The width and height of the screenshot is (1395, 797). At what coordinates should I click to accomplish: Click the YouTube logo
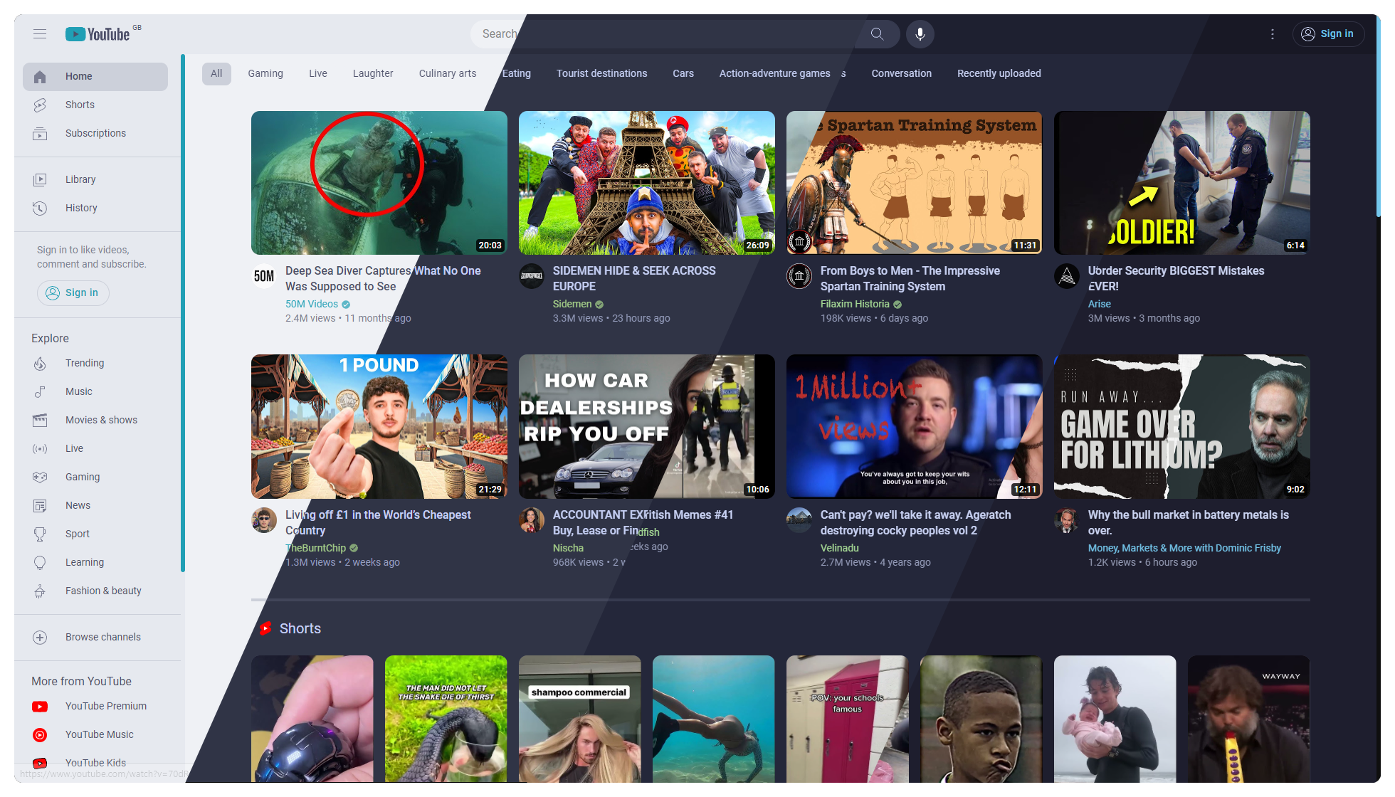[98, 34]
